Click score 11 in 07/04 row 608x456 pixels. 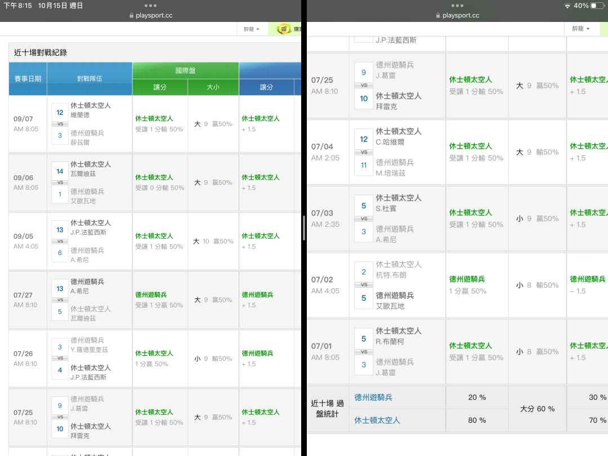point(364,166)
